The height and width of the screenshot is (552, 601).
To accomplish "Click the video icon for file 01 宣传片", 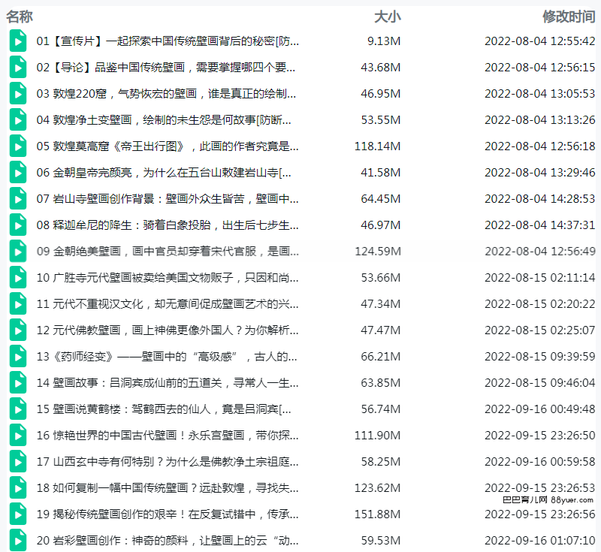I will (x=17, y=41).
